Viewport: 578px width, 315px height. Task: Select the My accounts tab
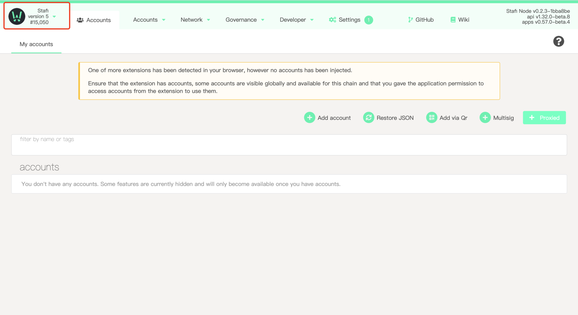coord(36,44)
